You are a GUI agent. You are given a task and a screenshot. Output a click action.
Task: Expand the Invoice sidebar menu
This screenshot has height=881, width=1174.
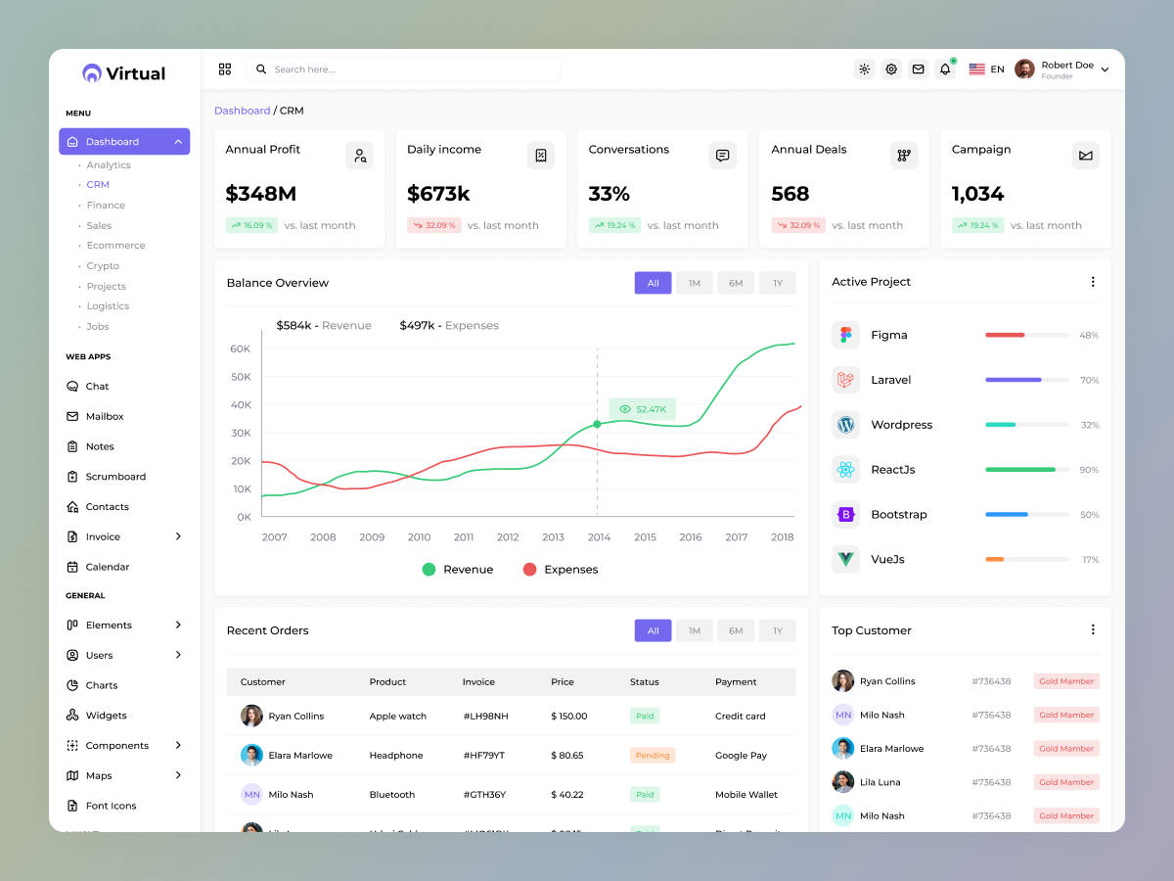pos(104,536)
